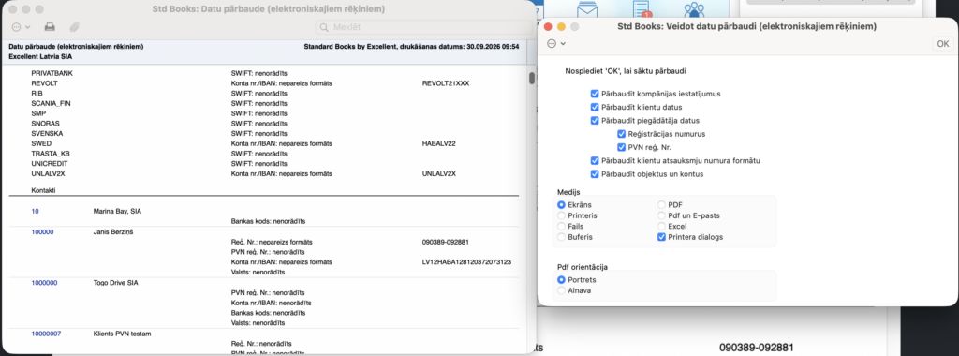
Task: Select Ekrāns media option
Action: 562,205
